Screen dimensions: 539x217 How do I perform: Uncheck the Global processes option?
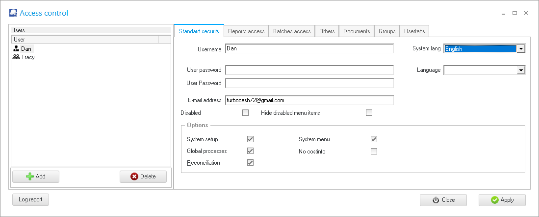tap(250, 151)
